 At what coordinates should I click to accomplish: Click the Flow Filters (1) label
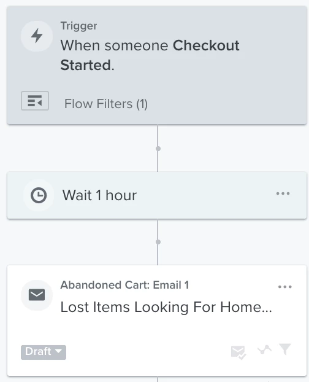(106, 104)
